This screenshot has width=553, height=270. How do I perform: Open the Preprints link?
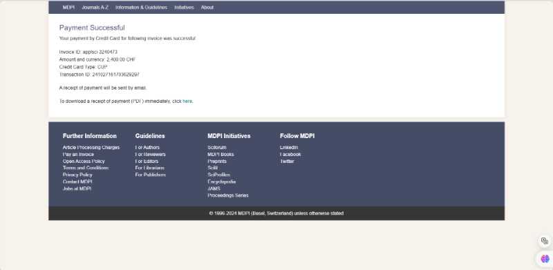coord(217,161)
